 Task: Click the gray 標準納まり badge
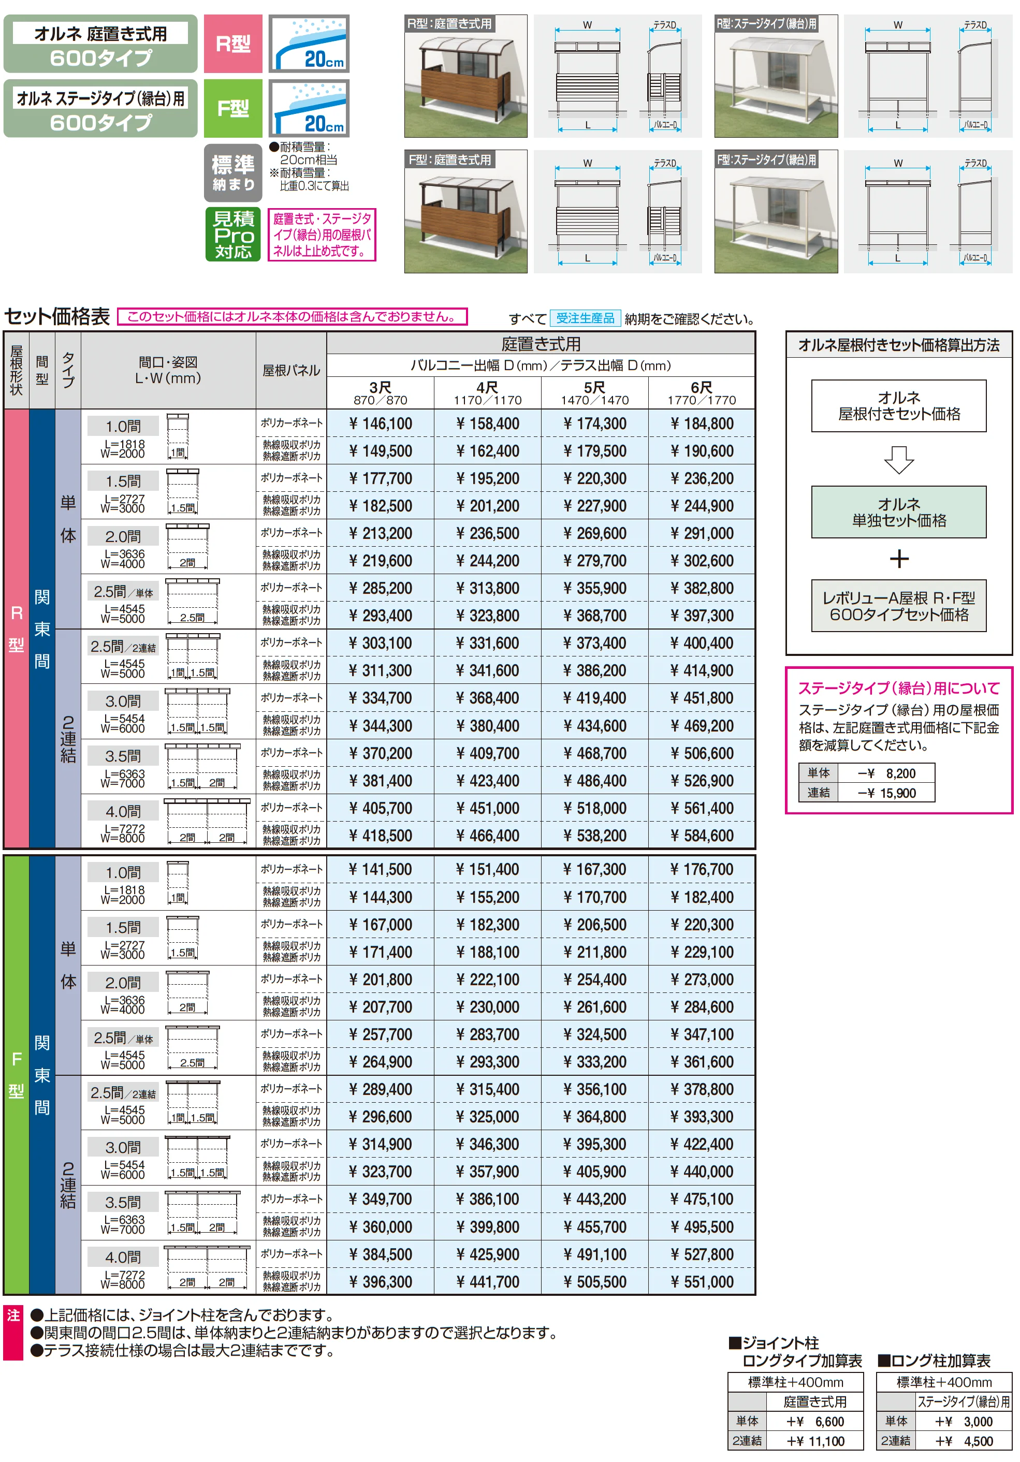coord(233,173)
